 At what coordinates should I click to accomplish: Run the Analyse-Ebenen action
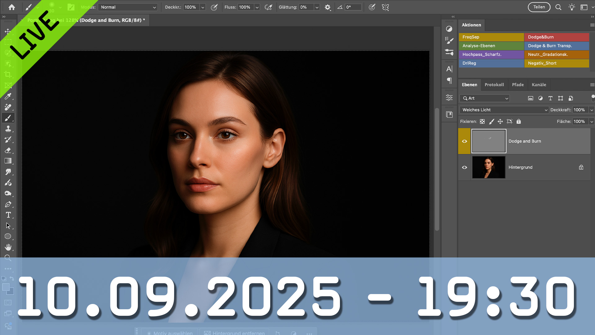click(x=491, y=46)
